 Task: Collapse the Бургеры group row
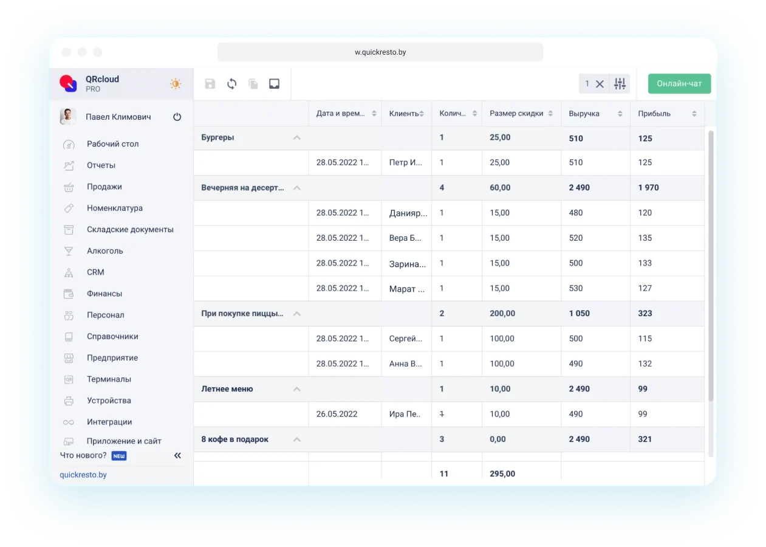(x=296, y=137)
